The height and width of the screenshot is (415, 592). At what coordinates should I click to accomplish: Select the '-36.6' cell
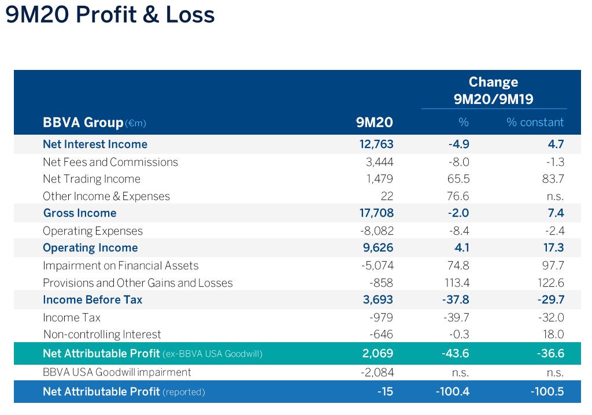click(x=550, y=354)
